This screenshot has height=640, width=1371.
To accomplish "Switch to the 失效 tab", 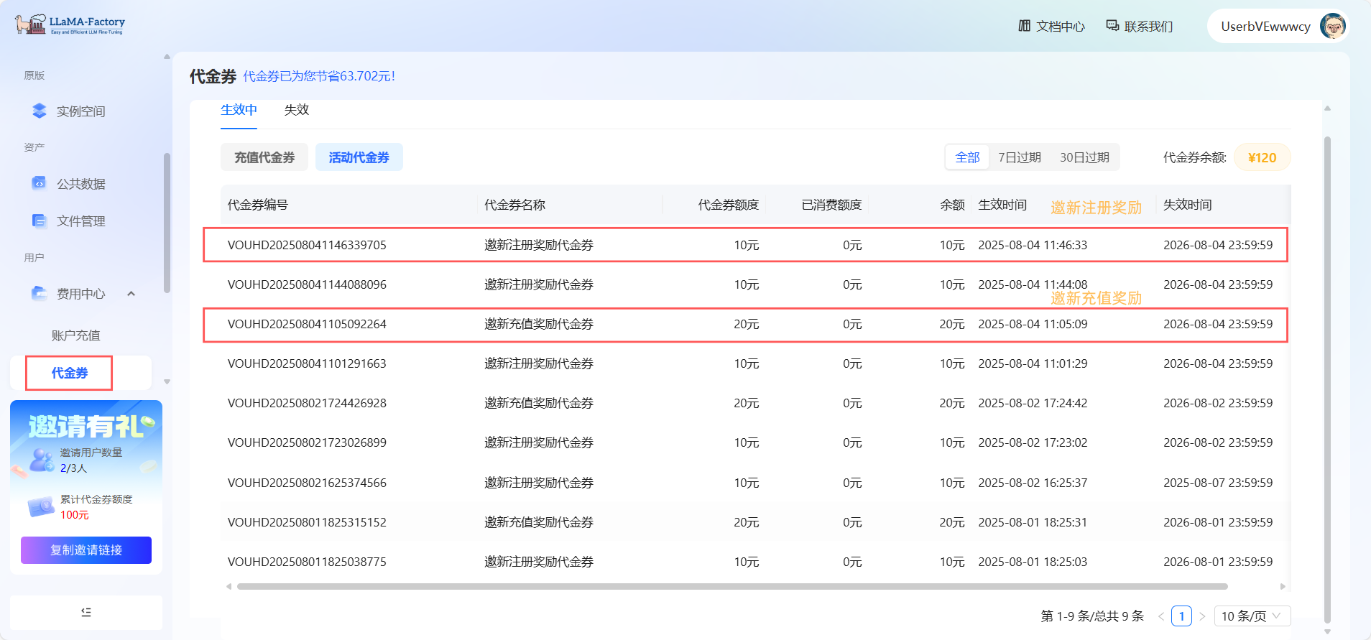I will [296, 110].
